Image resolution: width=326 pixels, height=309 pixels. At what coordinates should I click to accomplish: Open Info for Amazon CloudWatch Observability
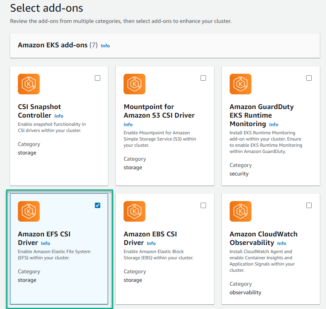click(281, 243)
